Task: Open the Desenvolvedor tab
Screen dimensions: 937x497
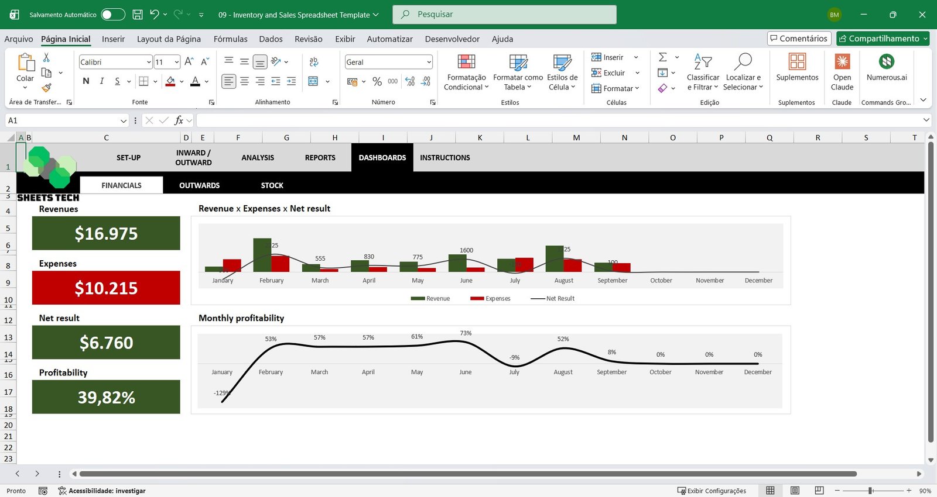Action: [x=452, y=39]
